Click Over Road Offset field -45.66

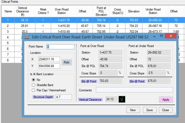pos(110,59)
